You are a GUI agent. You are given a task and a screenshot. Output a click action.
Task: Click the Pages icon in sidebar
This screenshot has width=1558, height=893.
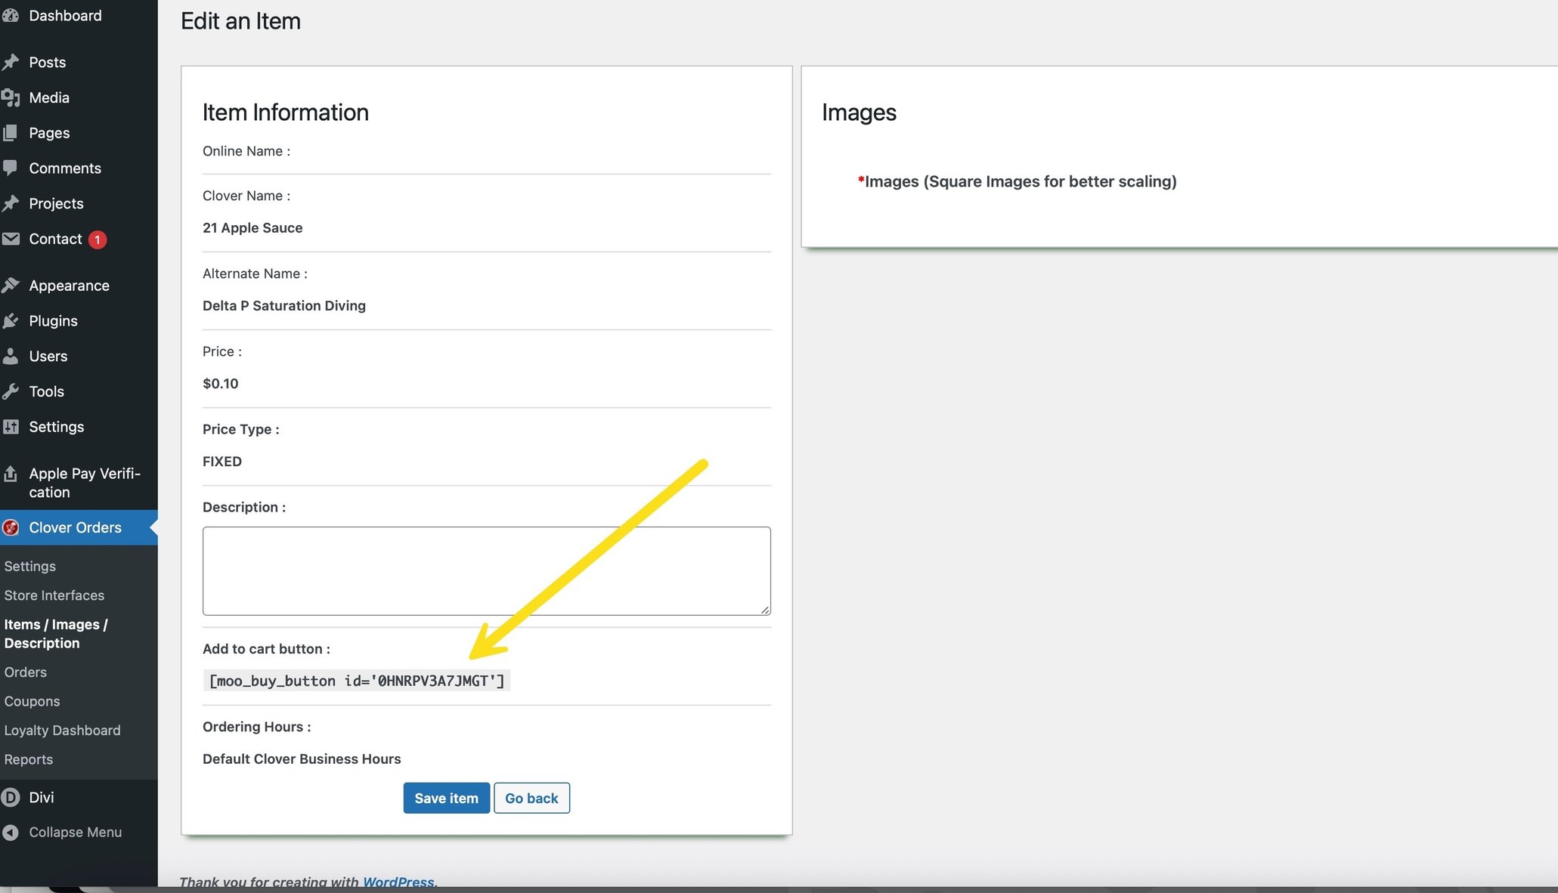point(13,132)
